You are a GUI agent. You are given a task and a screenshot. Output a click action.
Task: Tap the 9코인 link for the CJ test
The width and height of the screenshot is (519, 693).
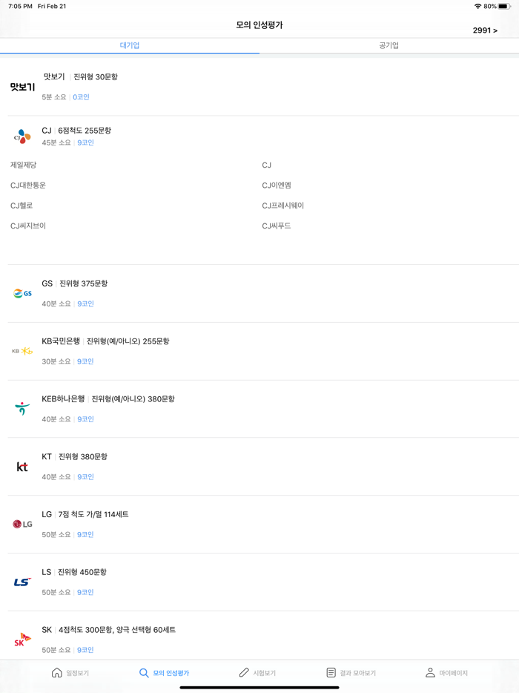point(85,142)
